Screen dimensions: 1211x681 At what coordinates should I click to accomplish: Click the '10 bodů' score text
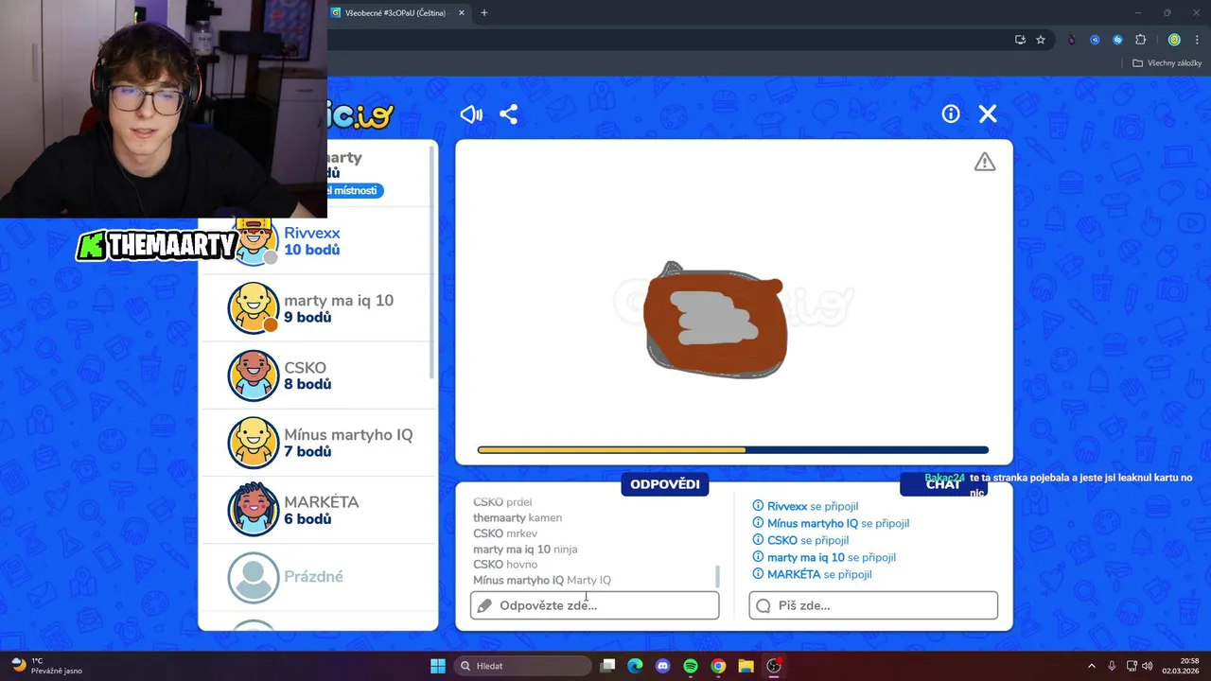311,250
